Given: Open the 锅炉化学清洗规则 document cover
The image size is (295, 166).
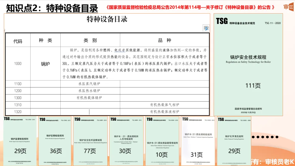Looking at the screenshot, I should click(234, 141).
